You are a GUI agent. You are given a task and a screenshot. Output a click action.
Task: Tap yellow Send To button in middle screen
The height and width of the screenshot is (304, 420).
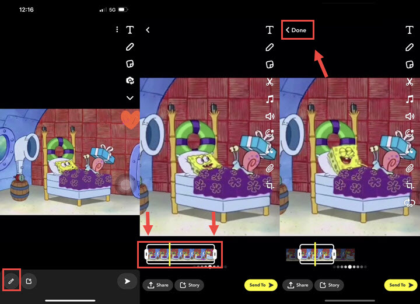point(261,285)
